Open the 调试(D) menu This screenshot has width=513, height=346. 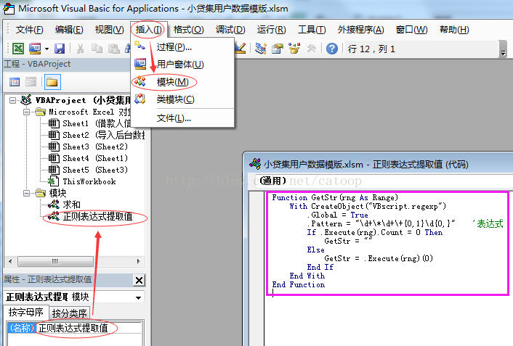point(230,30)
